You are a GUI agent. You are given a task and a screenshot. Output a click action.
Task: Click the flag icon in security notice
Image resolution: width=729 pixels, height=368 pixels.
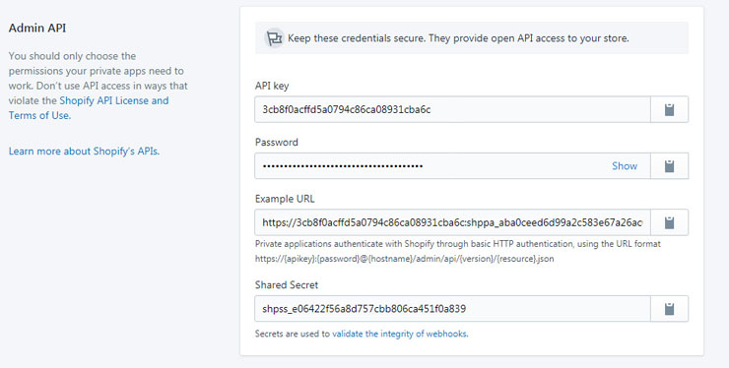[x=274, y=38]
